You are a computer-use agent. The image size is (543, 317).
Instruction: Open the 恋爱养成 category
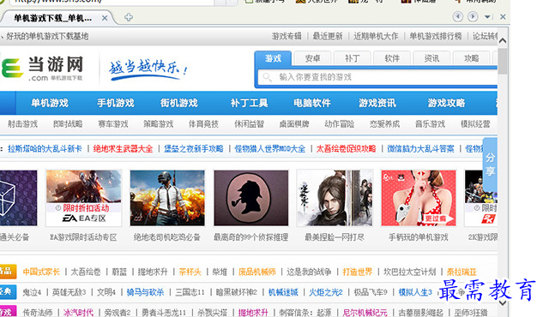click(x=385, y=123)
